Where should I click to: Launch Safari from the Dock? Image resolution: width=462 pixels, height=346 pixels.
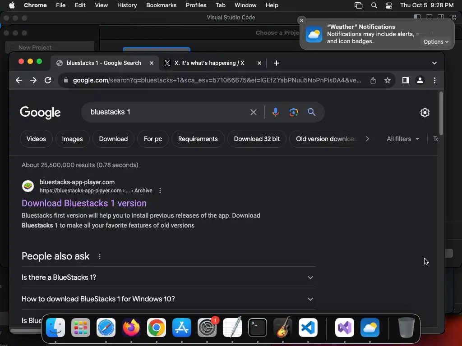[x=106, y=328]
